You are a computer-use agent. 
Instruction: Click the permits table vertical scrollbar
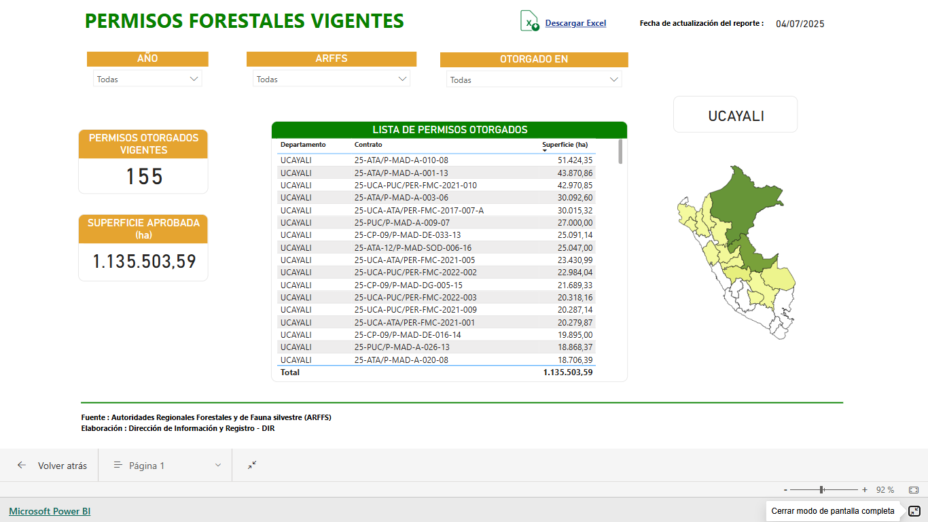click(x=620, y=152)
